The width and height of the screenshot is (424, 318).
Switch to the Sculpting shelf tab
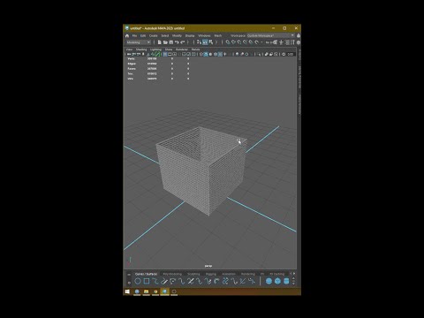tap(193, 274)
